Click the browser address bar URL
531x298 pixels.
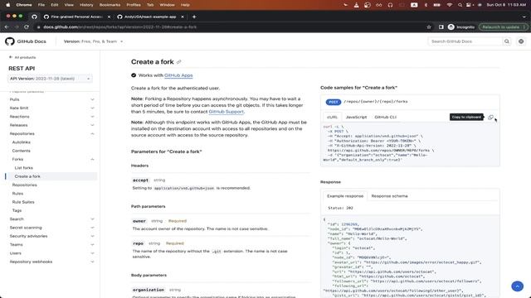[x=119, y=27]
